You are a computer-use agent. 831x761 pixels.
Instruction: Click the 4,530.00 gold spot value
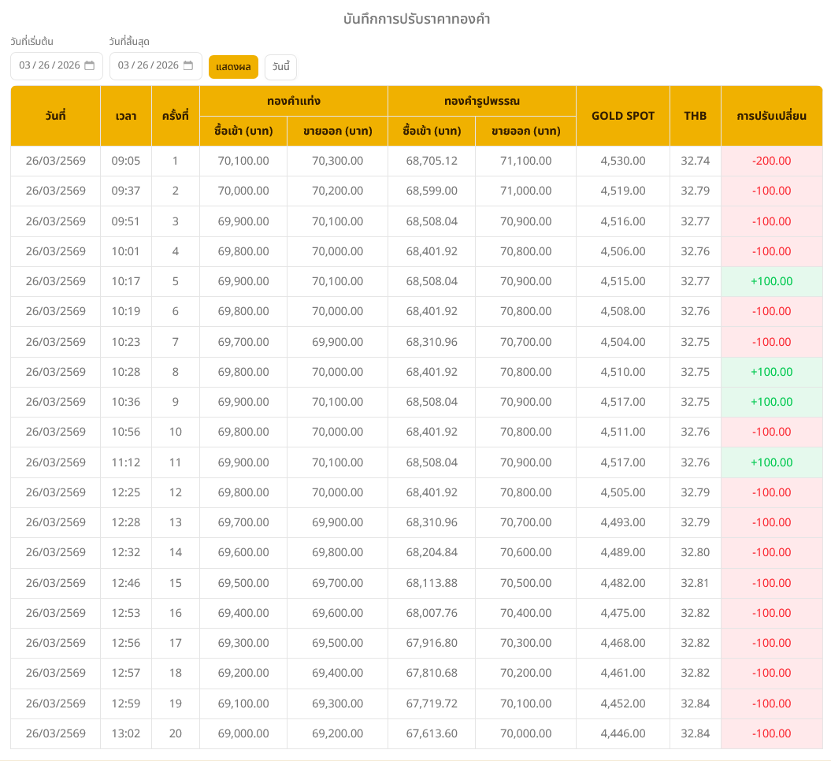(622, 161)
